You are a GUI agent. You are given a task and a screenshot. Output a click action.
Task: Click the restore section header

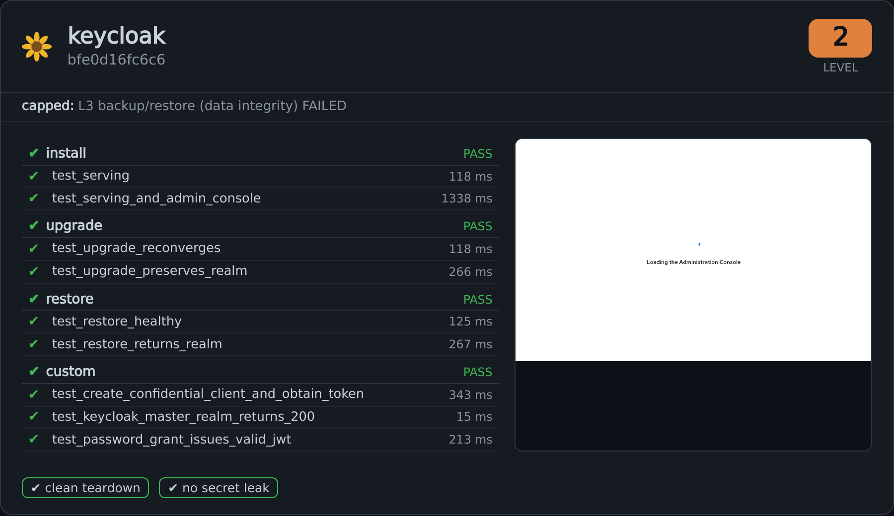pyautogui.click(x=260, y=299)
